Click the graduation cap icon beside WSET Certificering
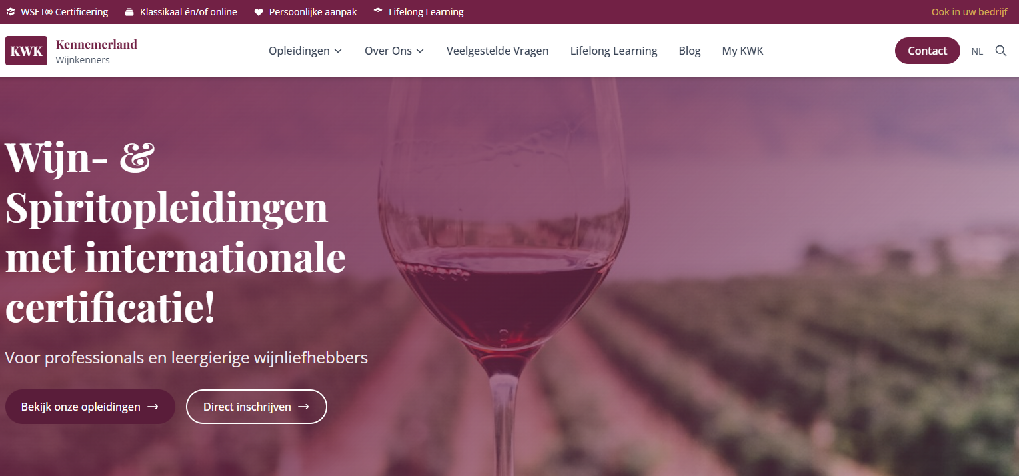The height and width of the screenshot is (476, 1019). pos(11,12)
